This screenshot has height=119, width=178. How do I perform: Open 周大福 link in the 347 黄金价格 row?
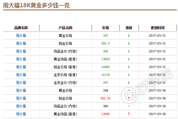[21, 36]
